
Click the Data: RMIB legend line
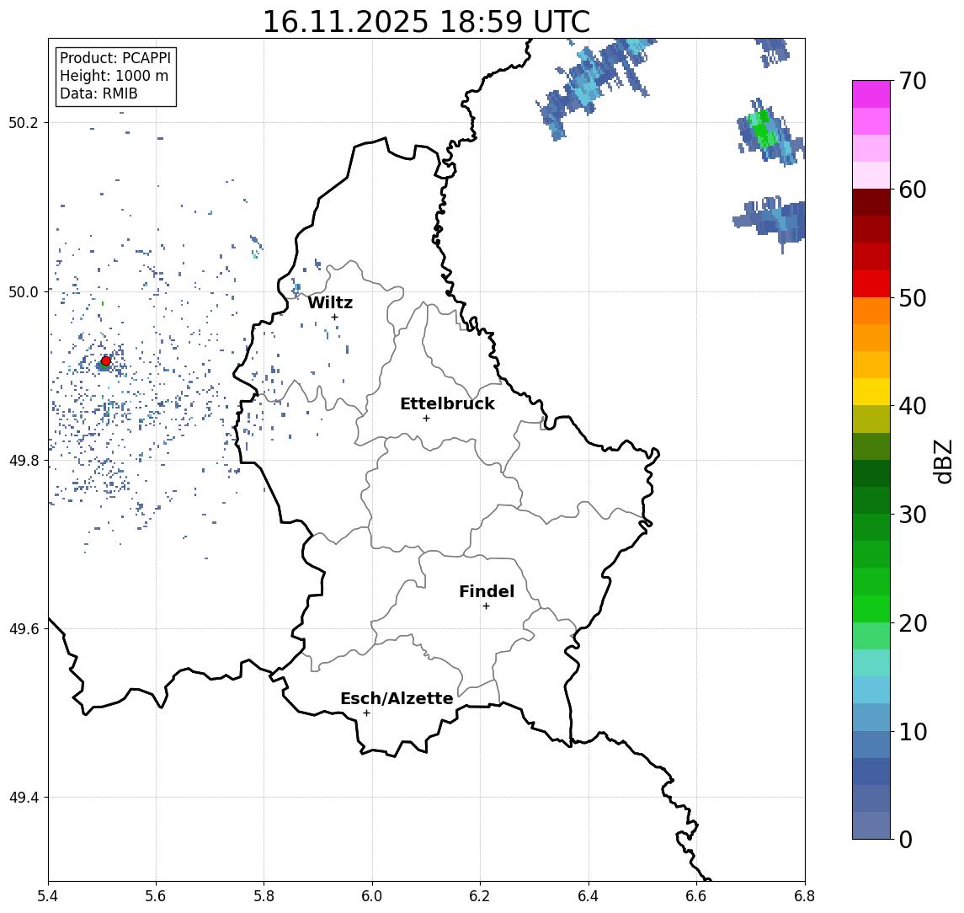tap(99, 93)
